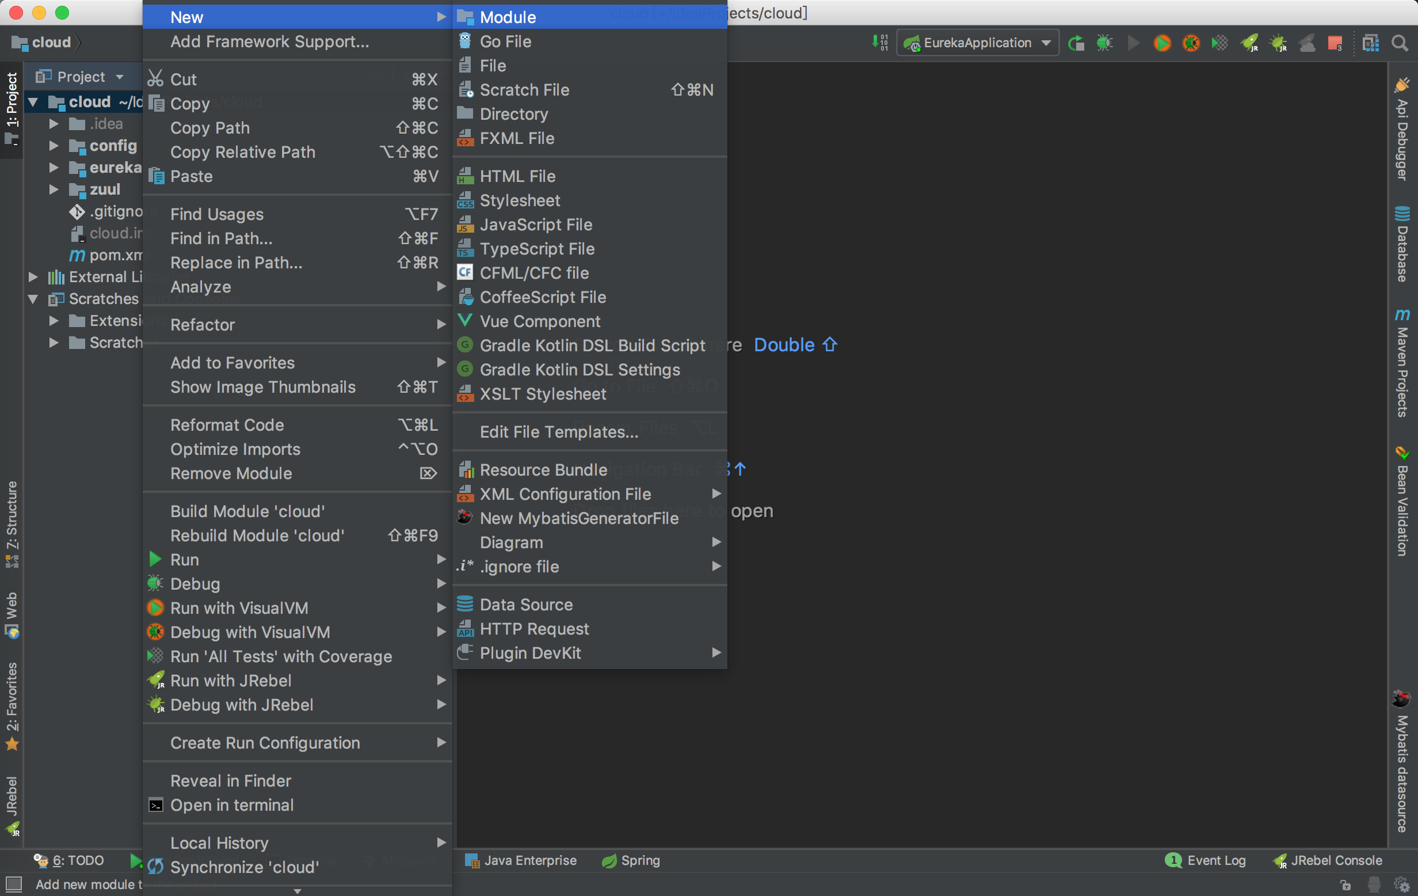Select Directory from the New submenu
1418x896 pixels.
(513, 113)
